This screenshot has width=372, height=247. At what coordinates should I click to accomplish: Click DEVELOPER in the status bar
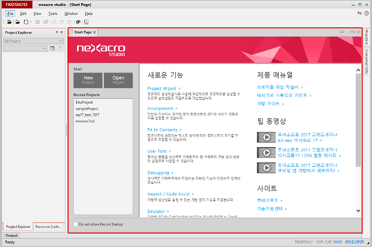pos(355,242)
